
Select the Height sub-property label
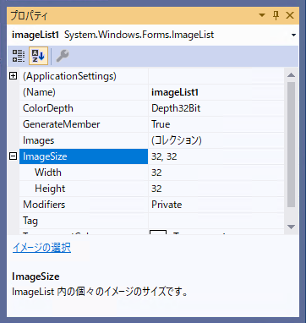point(50,189)
